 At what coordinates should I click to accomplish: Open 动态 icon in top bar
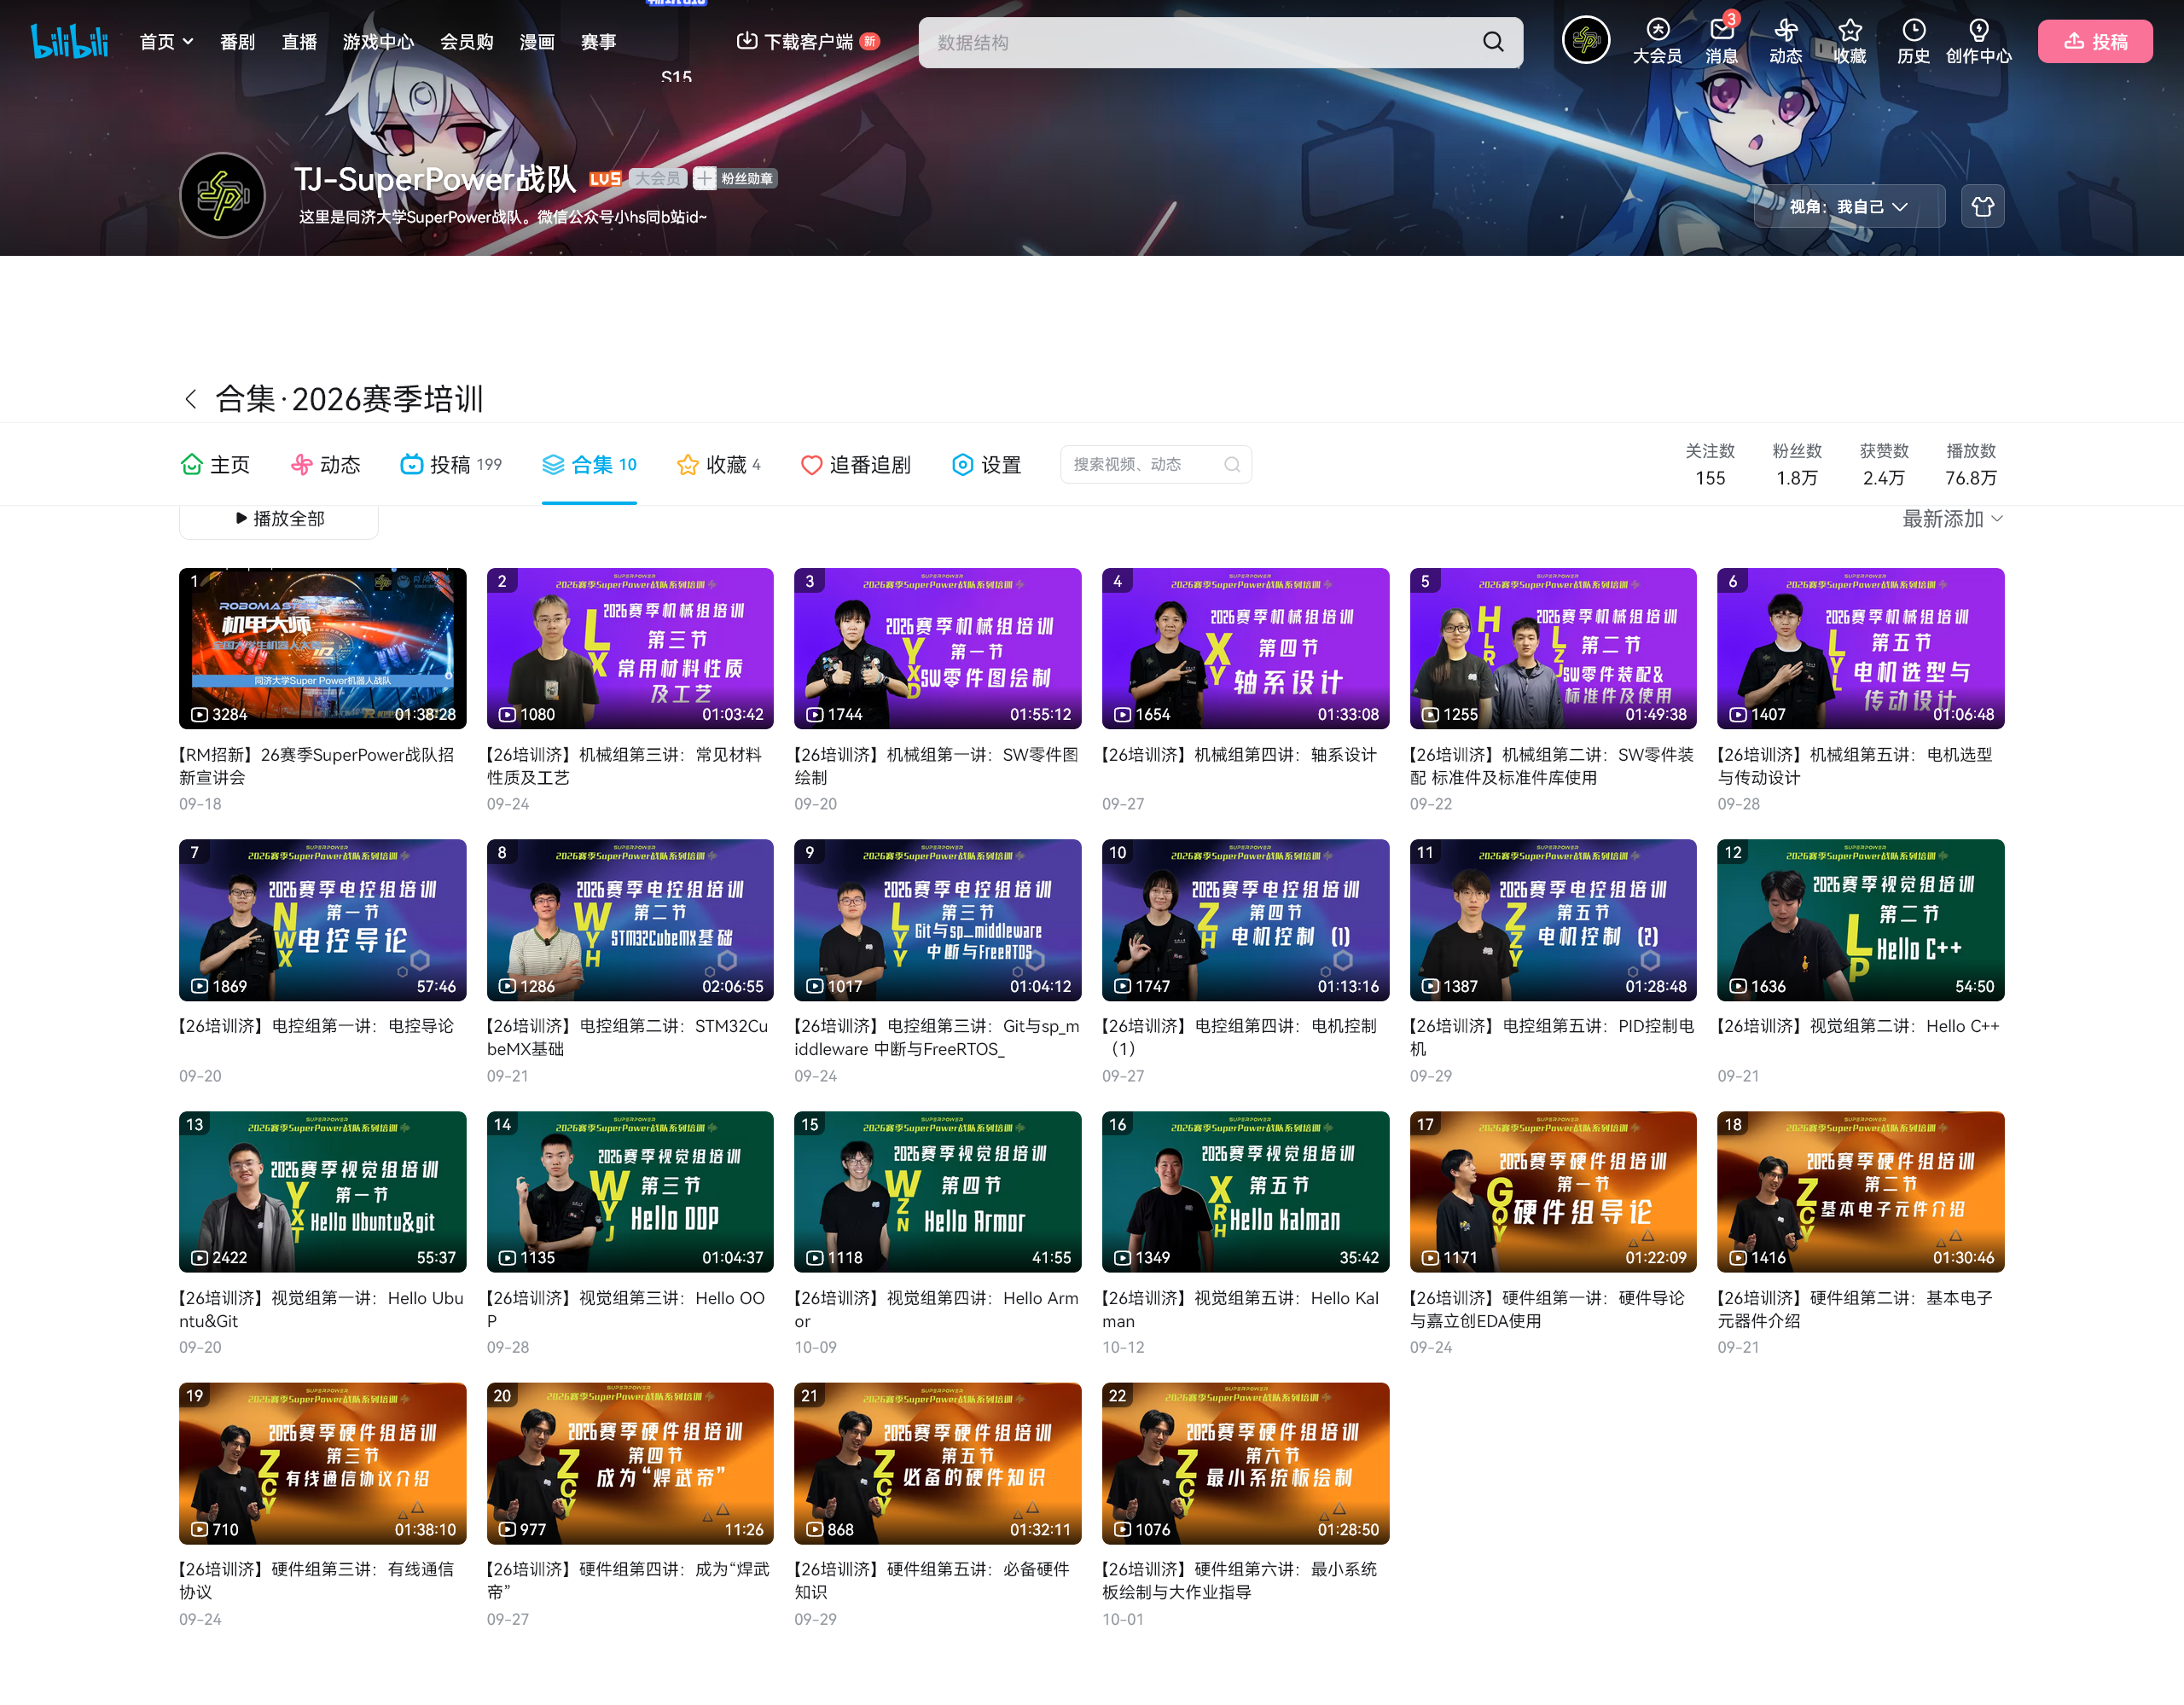pyautogui.click(x=1785, y=41)
